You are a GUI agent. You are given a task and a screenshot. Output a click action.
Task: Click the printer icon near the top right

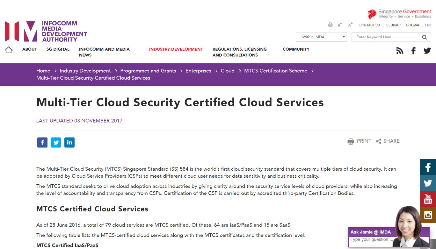pos(330,25)
